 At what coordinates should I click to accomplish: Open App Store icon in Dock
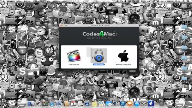pos(137,103)
